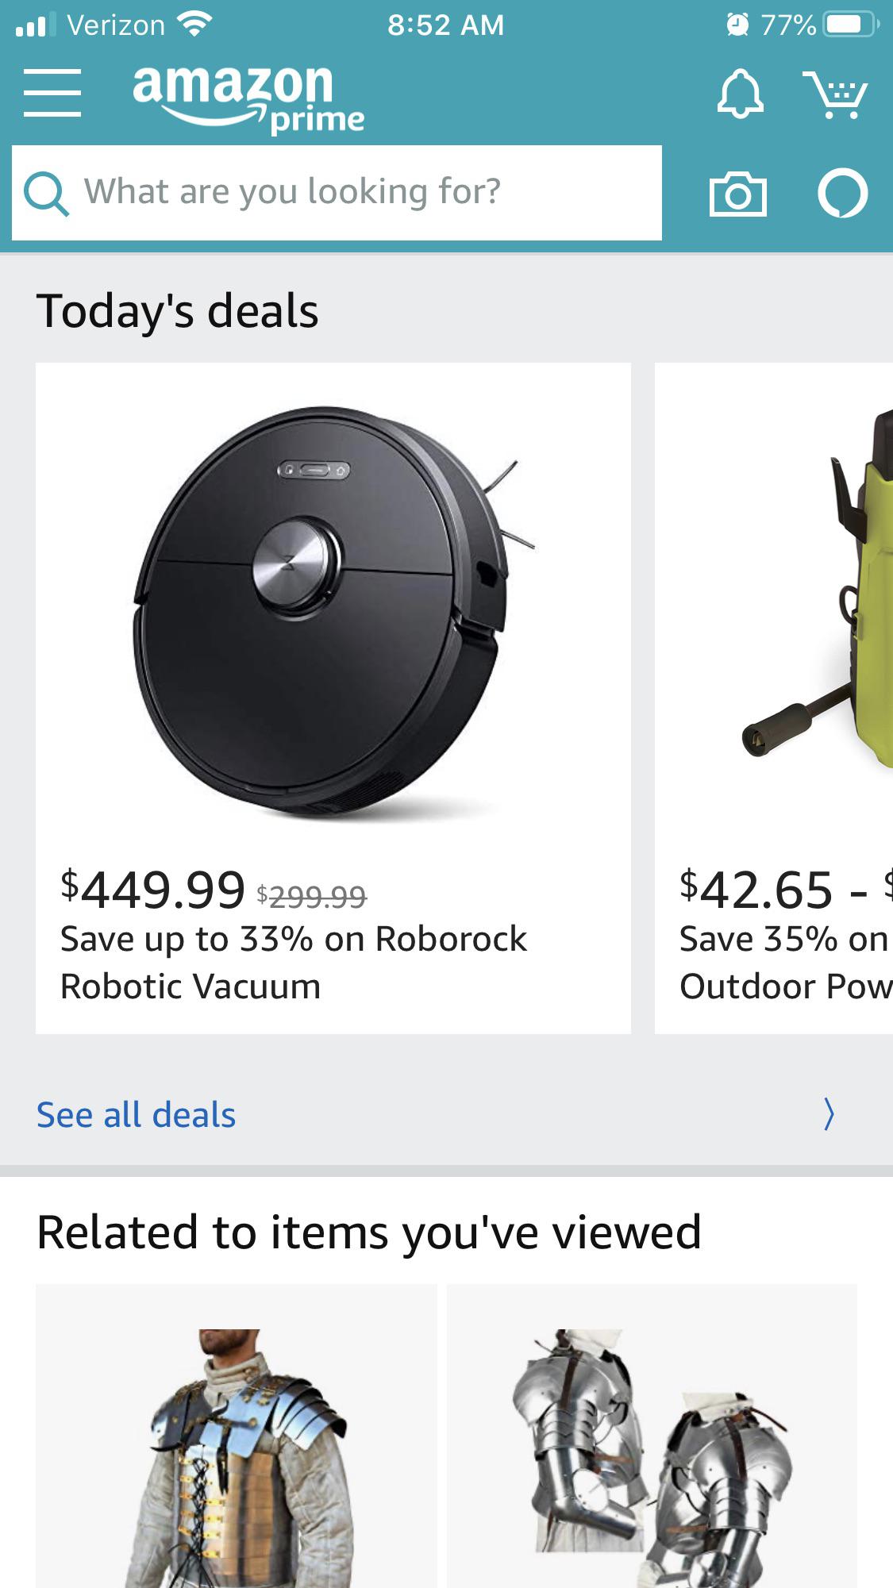Viewport: 893px width, 1588px height.
Task: Tap the alarm clock status icon
Action: click(737, 24)
